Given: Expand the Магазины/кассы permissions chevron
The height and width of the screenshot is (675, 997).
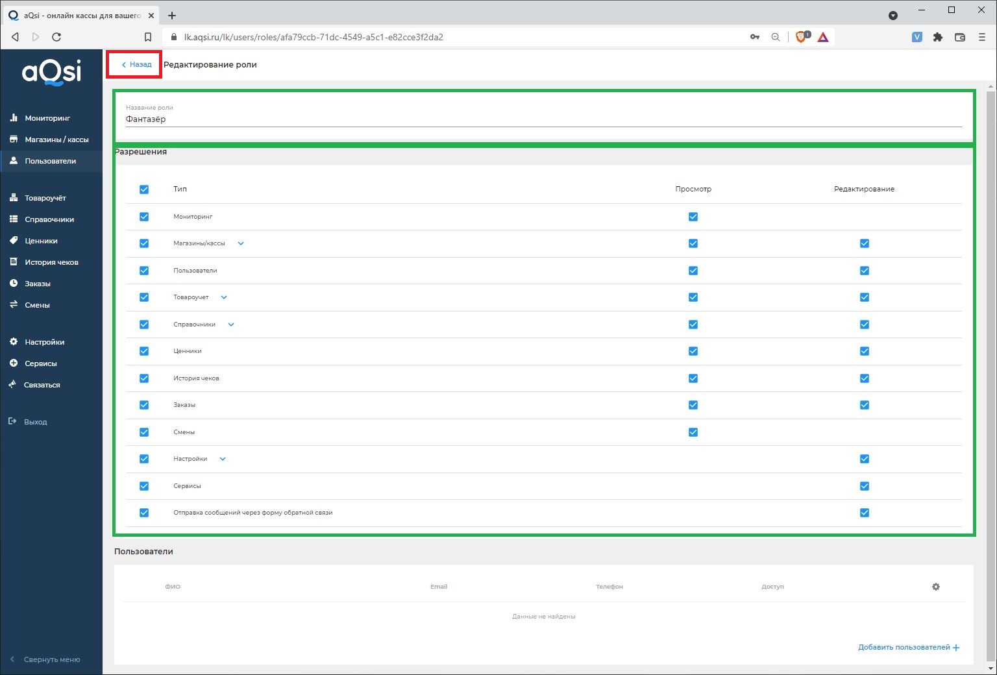Looking at the screenshot, I should 241,243.
